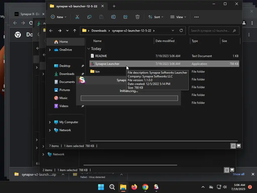The width and height of the screenshot is (257, 193).
Task: Click the network tray icon
Action: 219,187
